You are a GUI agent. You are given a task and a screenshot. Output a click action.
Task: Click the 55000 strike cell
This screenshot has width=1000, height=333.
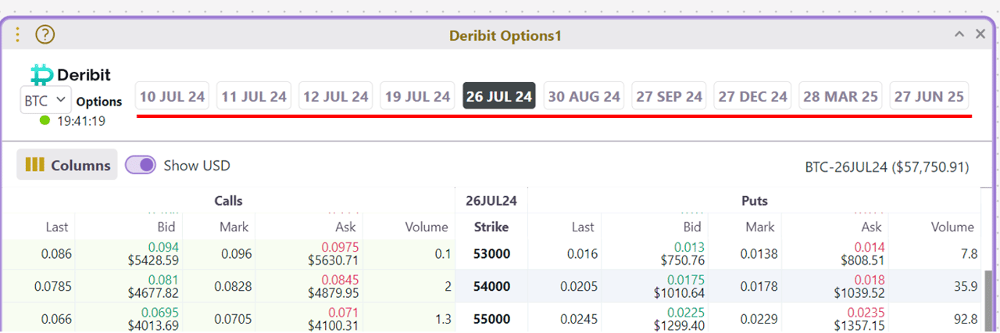point(491,319)
